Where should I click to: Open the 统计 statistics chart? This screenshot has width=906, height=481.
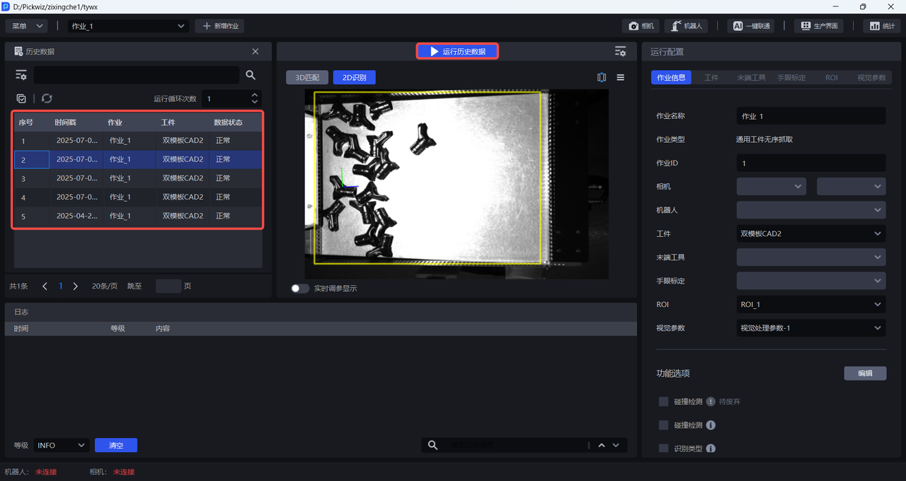coord(881,26)
